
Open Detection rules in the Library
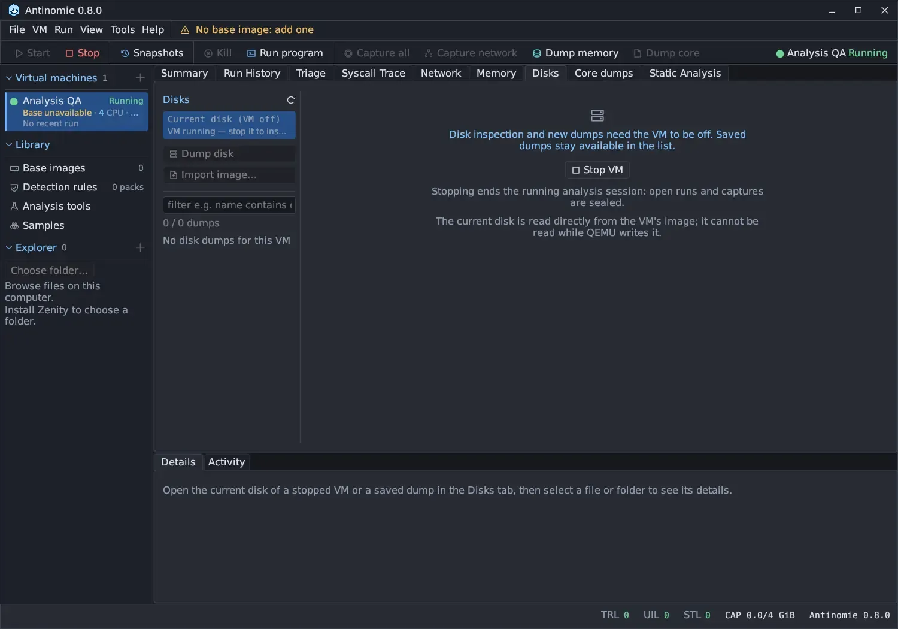(x=77, y=188)
